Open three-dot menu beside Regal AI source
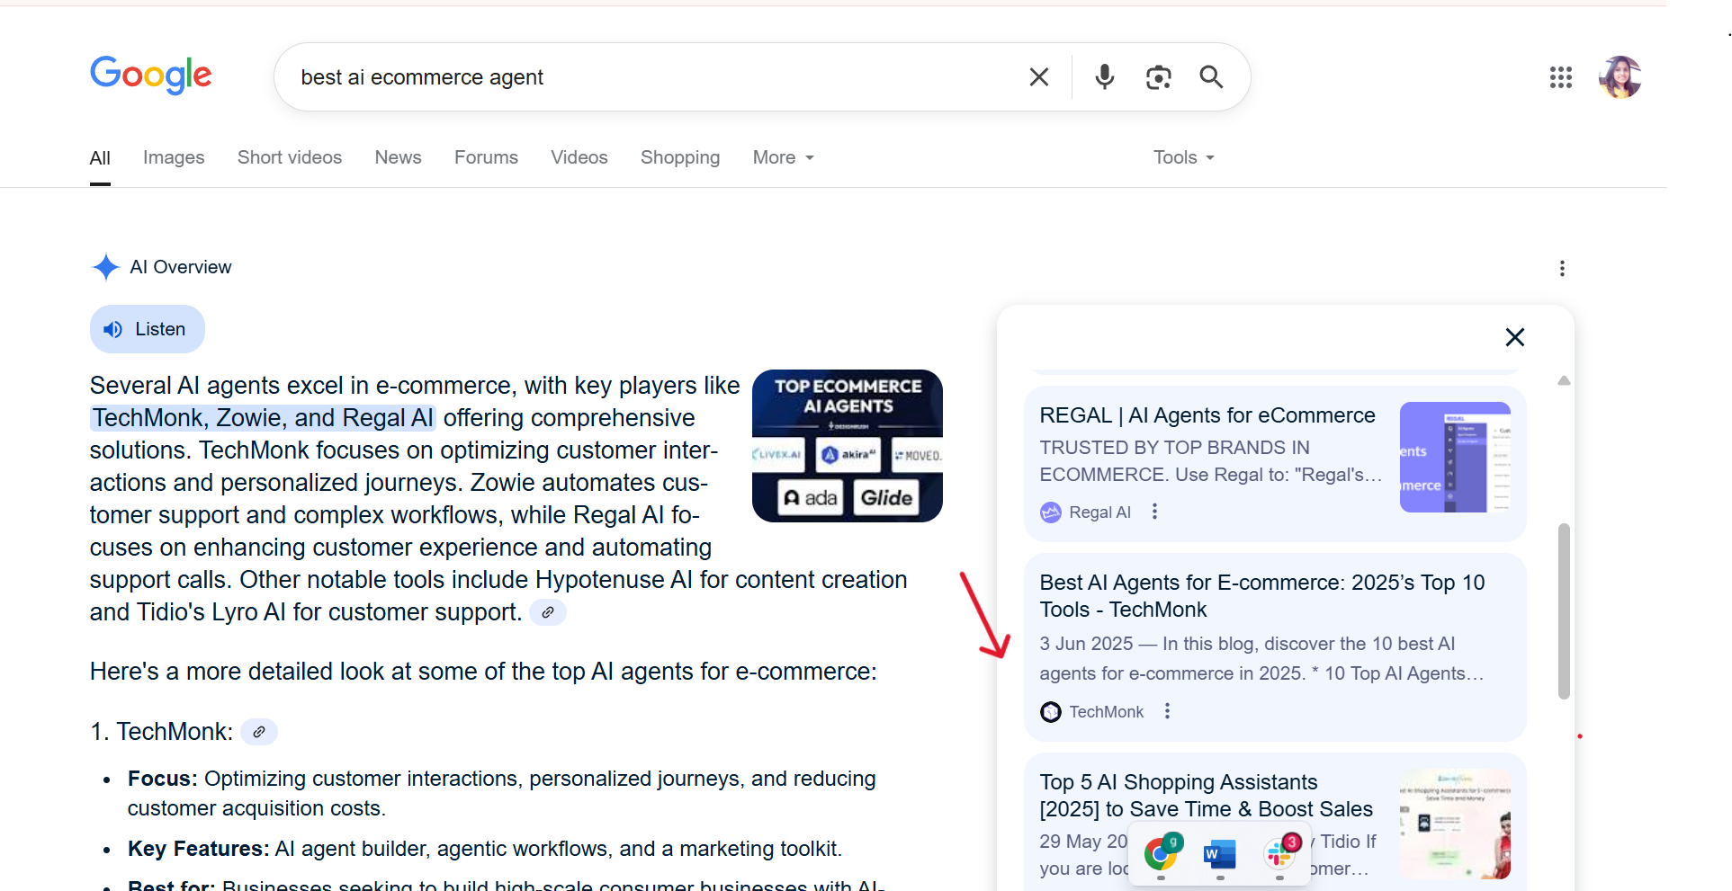The width and height of the screenshot is (1732, 891). tap(1154, 512)
